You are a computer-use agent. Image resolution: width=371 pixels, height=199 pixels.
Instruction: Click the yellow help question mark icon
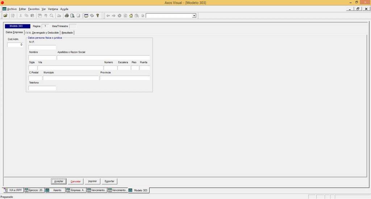pyautogui.click(x=97, y=16)
